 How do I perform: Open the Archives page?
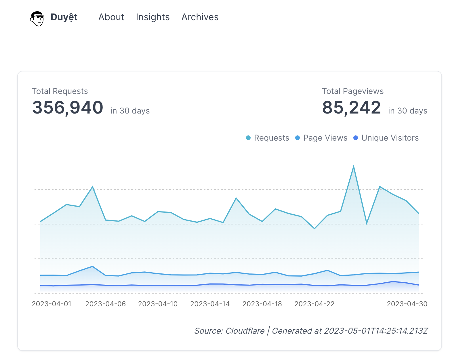200,17
